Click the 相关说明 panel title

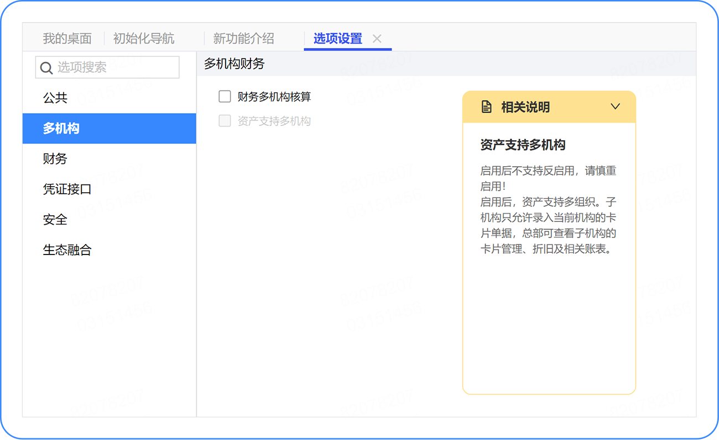[525, 107]
